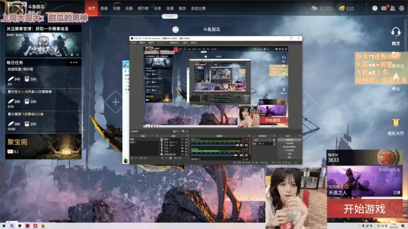Screen dimensions: 408x229
Task: Switch to the 天赋 tab
Action: click(117, 8)
